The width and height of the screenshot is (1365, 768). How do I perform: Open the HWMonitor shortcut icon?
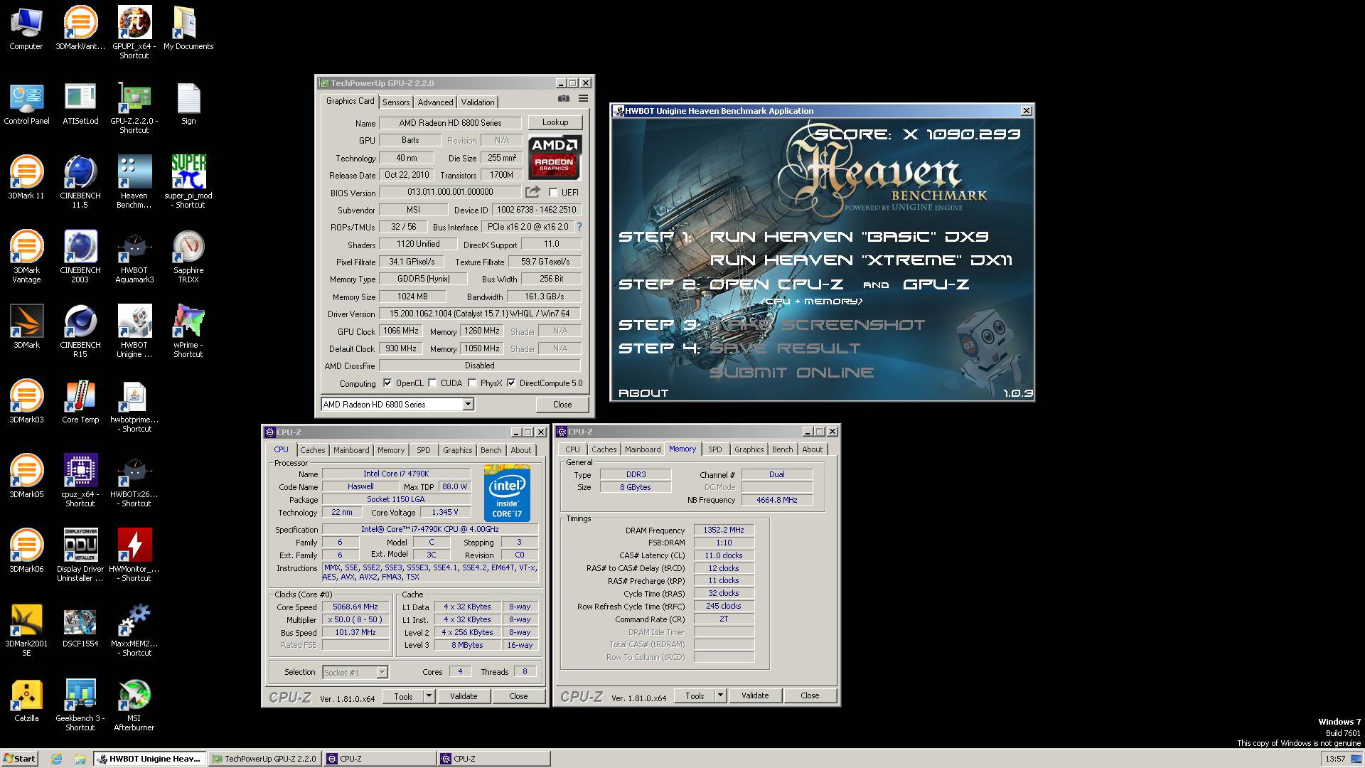[134, 555]
